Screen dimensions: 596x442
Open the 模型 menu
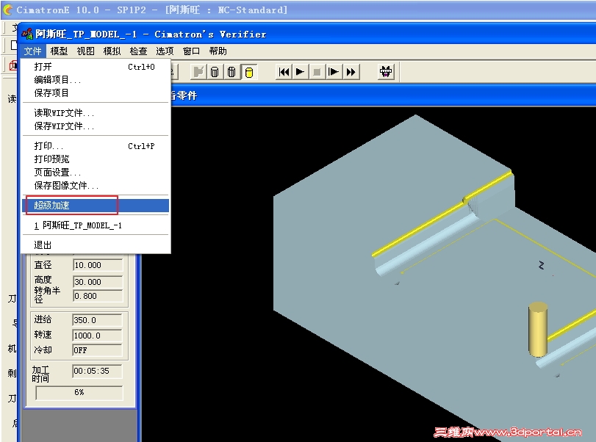click(x=59, y=51)
